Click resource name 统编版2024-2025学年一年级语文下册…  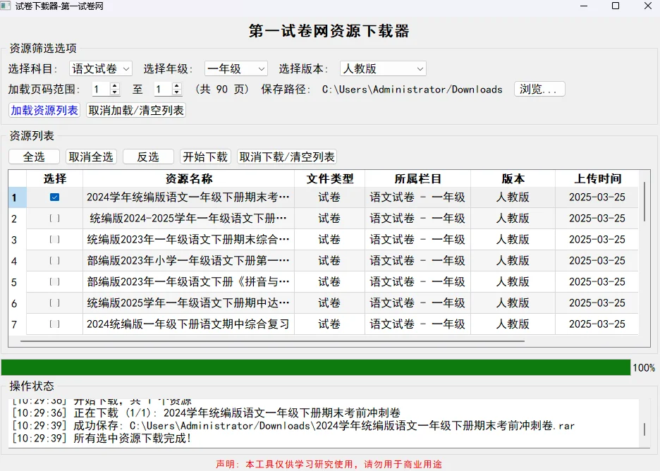188,218
